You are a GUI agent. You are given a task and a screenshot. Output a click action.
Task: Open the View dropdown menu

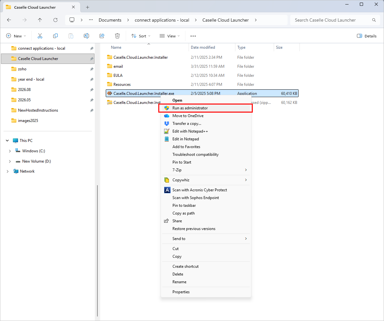(170, 36)
